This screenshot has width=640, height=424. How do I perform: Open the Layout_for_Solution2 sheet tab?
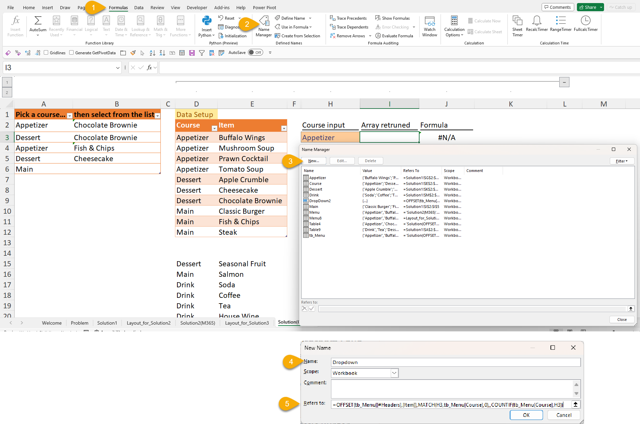click(149, 323)
